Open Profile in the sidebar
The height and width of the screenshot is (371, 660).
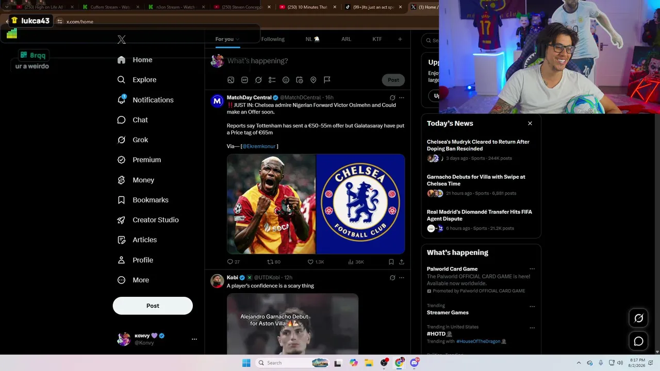coord(135,260)
